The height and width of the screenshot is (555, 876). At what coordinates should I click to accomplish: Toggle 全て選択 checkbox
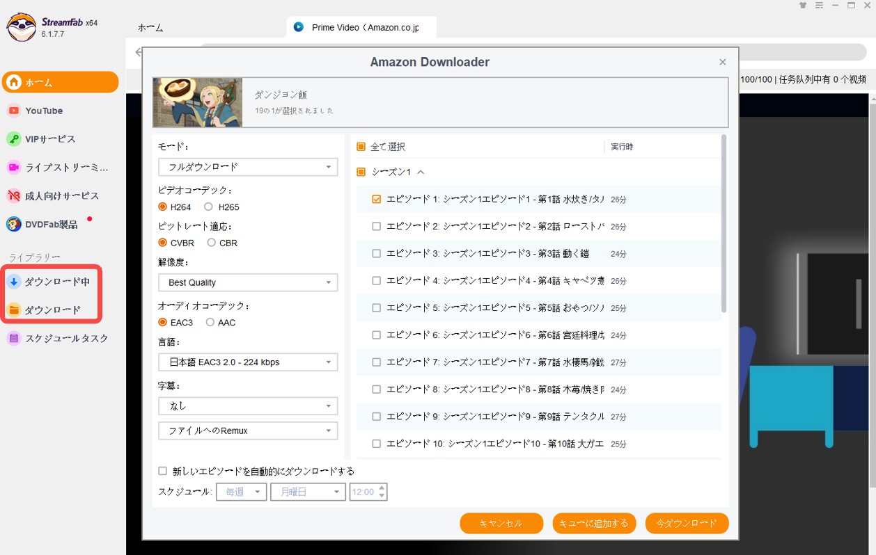click(x=361, y=147)
